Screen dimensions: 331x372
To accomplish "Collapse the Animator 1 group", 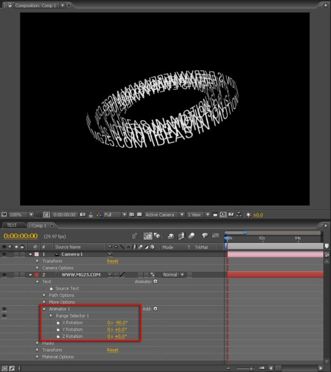I will pyautogui.click(x=44, y=309).
